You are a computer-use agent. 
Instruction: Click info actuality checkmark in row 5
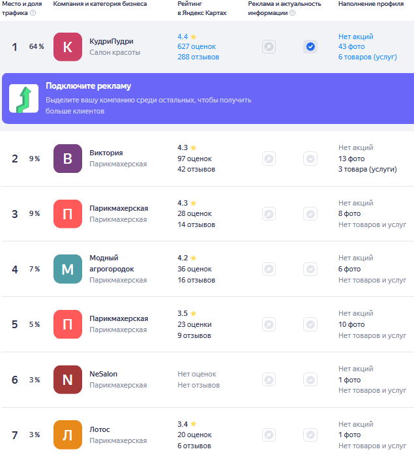click(310, 324)
